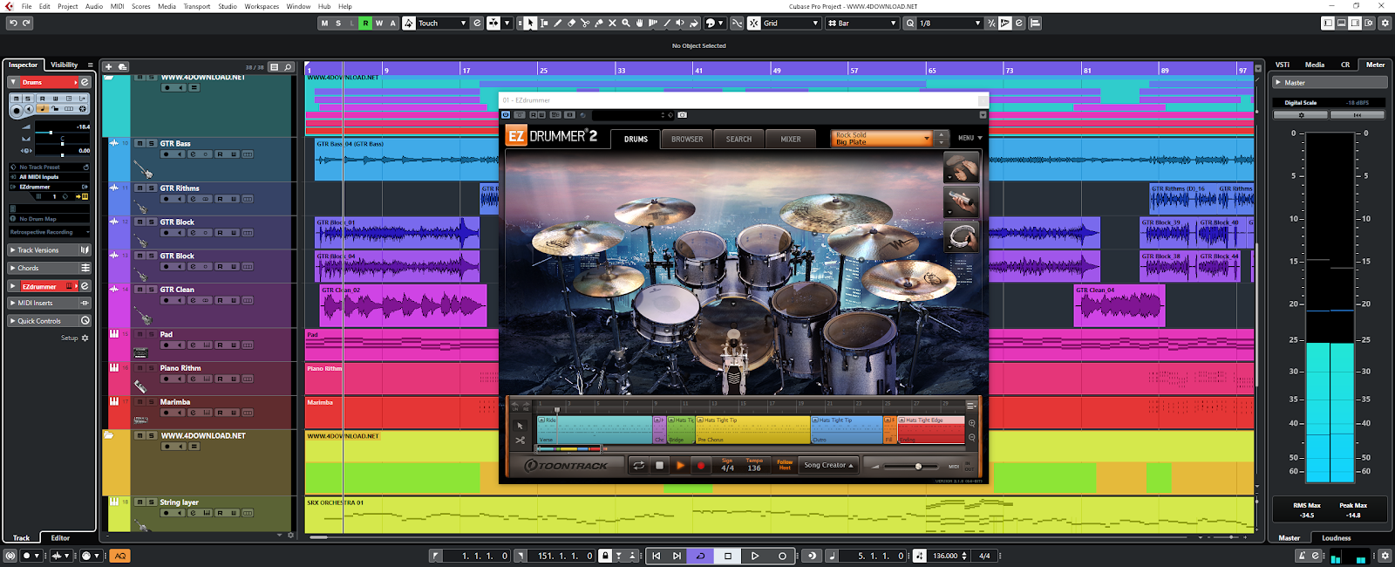Open the 1/8 quantize preset dropdown
The height and width of the screenshot is (567, 1395).
point(949,23)
